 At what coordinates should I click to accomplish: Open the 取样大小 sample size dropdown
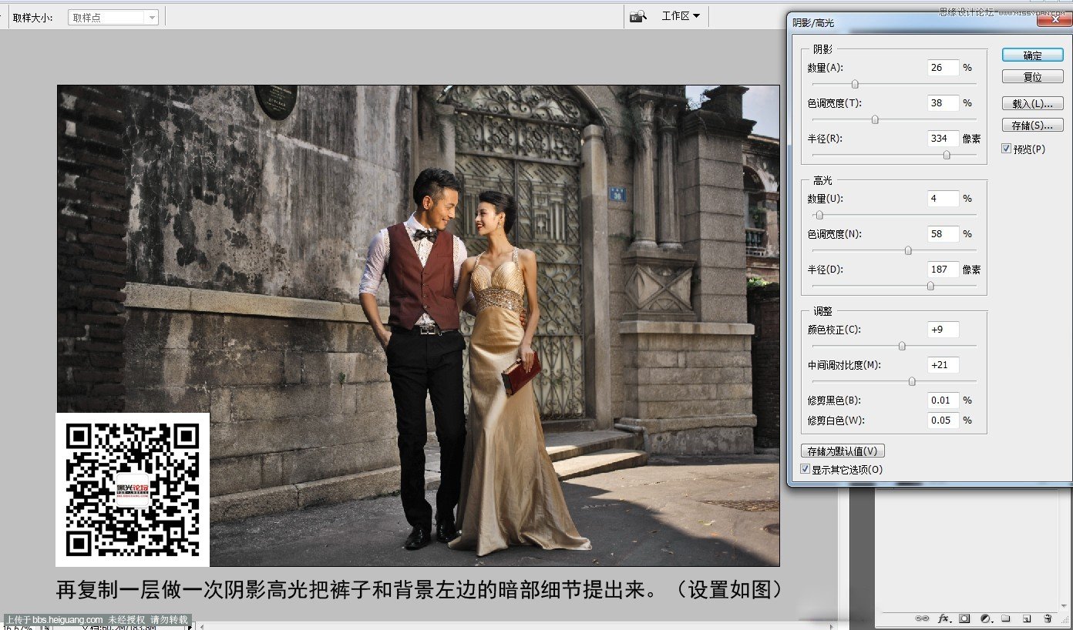point(113,17)
